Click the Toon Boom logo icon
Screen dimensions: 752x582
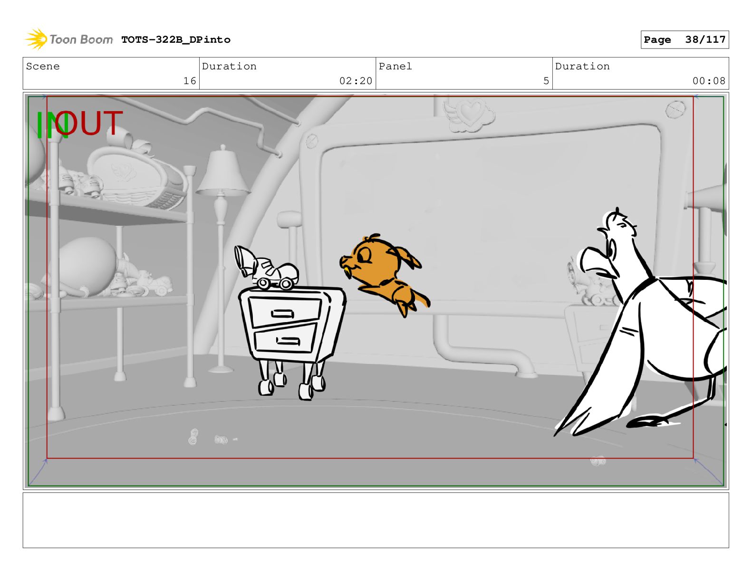[x=36, y=39]
